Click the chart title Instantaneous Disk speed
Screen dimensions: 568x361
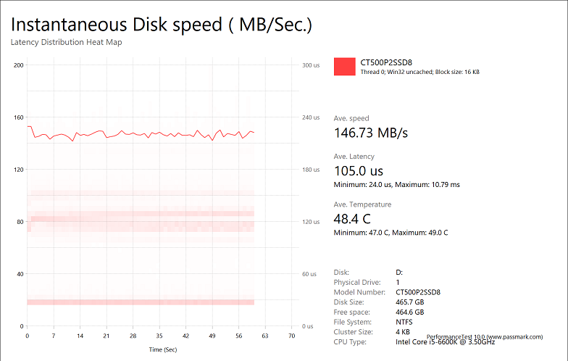click(x=161, y=24)
